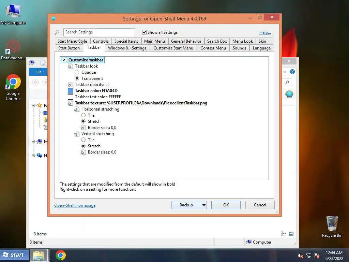Screen dimensions: 349x262
Task: Switch Explorer to large icons view
Action: 291,234
